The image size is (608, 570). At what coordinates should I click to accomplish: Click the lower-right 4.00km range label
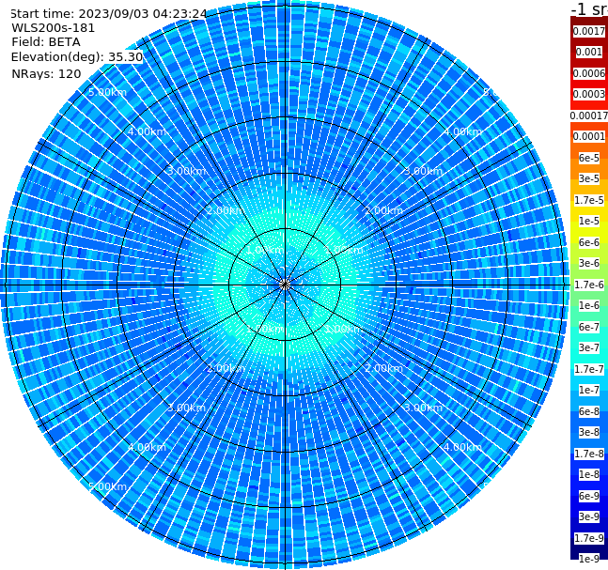pos(463,447)
